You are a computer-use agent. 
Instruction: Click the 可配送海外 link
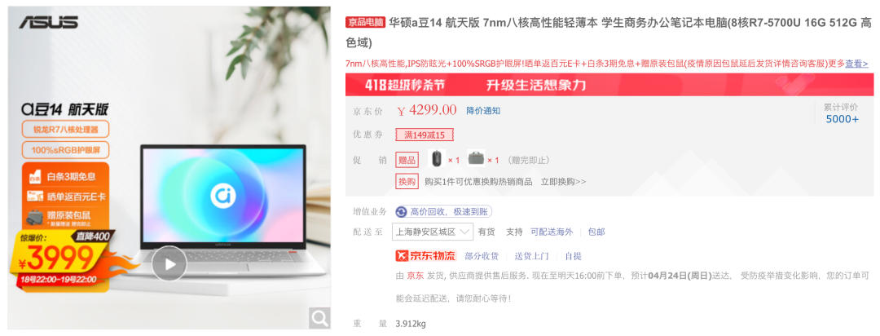pyautogui.click(x=552, y=232)
